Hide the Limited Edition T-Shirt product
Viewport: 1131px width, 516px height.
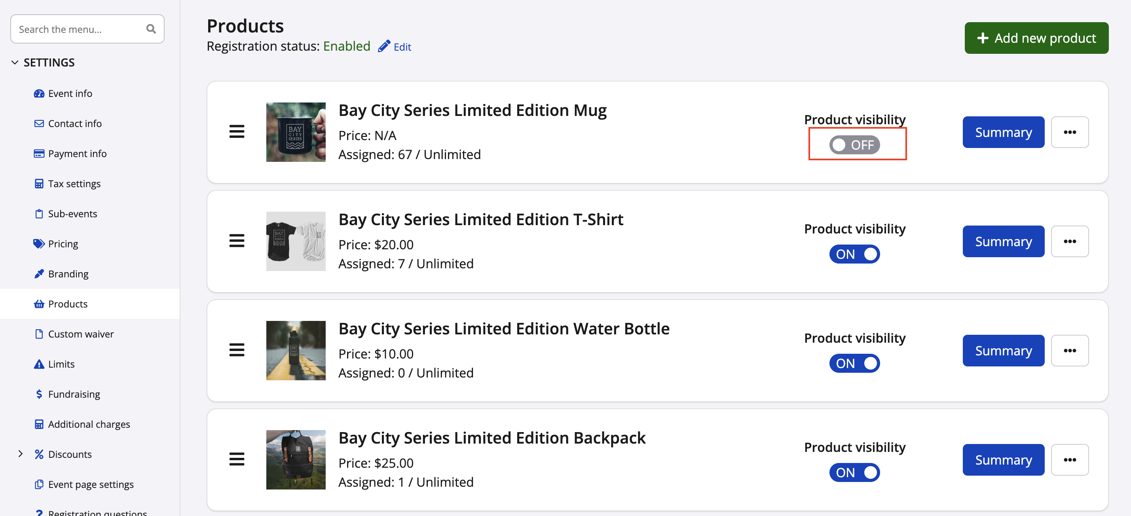tap(854, 253)
